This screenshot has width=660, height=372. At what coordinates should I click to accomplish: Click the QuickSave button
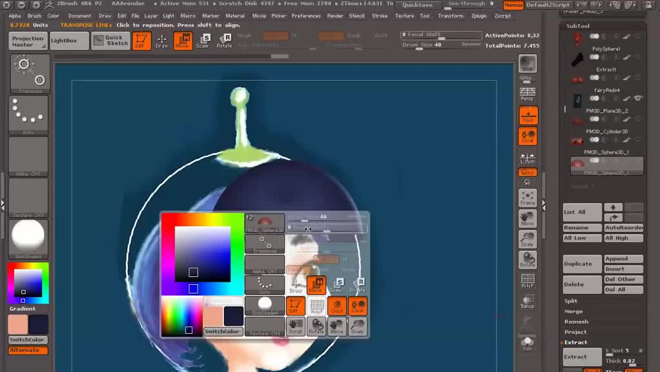pyautogui.click(x=417, y=5)
